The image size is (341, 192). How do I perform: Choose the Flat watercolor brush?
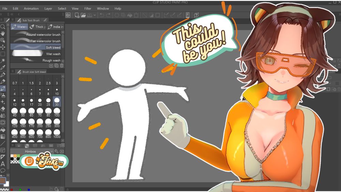tap(36, 41)
